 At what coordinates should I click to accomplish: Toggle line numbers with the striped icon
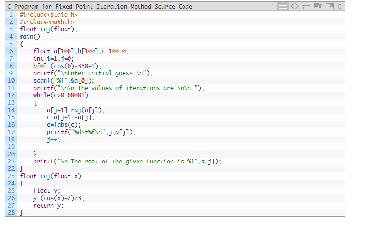(283, 6)
